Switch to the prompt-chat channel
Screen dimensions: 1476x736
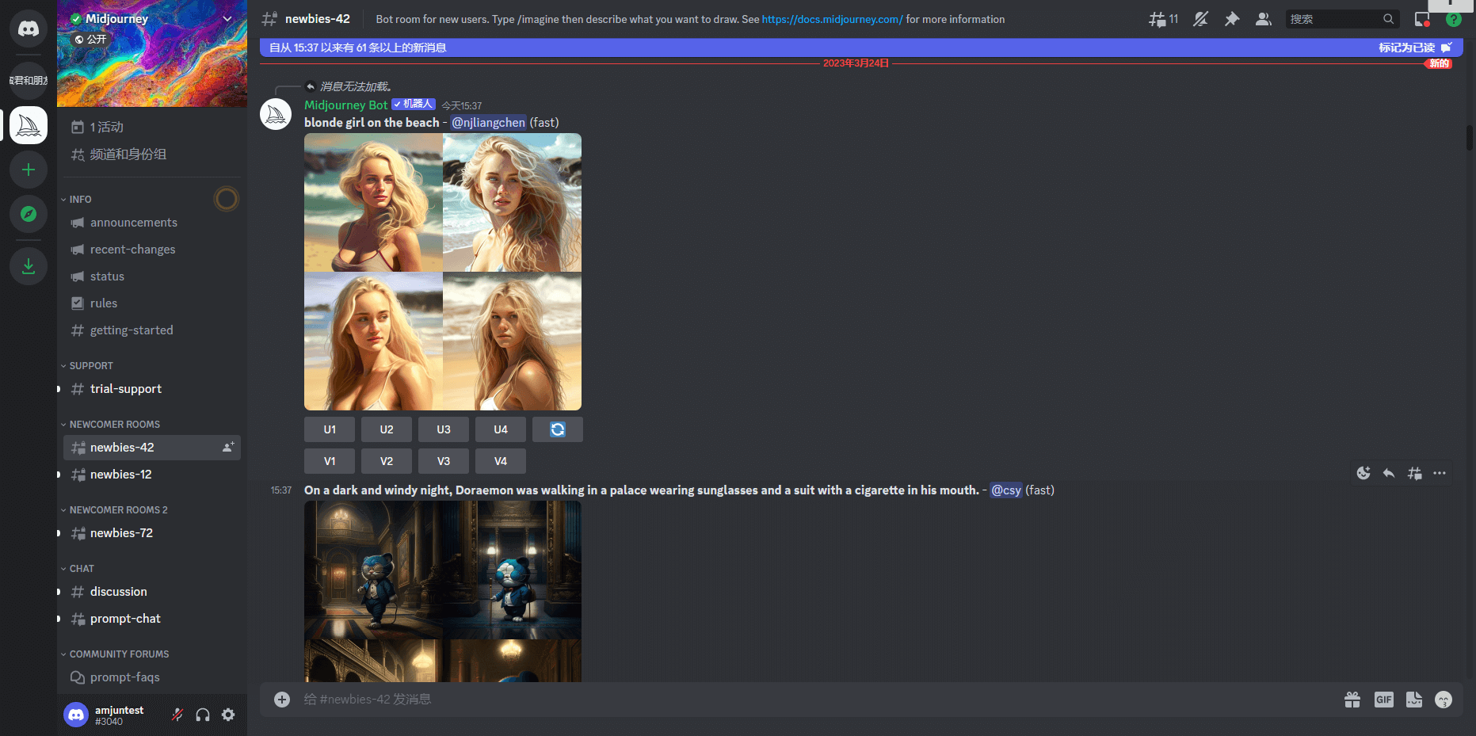(x=125, y=619)
